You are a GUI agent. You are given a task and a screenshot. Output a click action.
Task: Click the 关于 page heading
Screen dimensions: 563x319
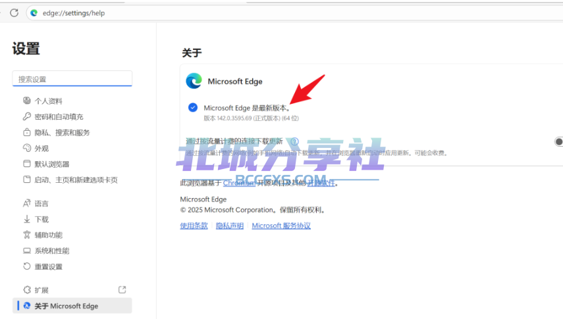click(192, 53)
